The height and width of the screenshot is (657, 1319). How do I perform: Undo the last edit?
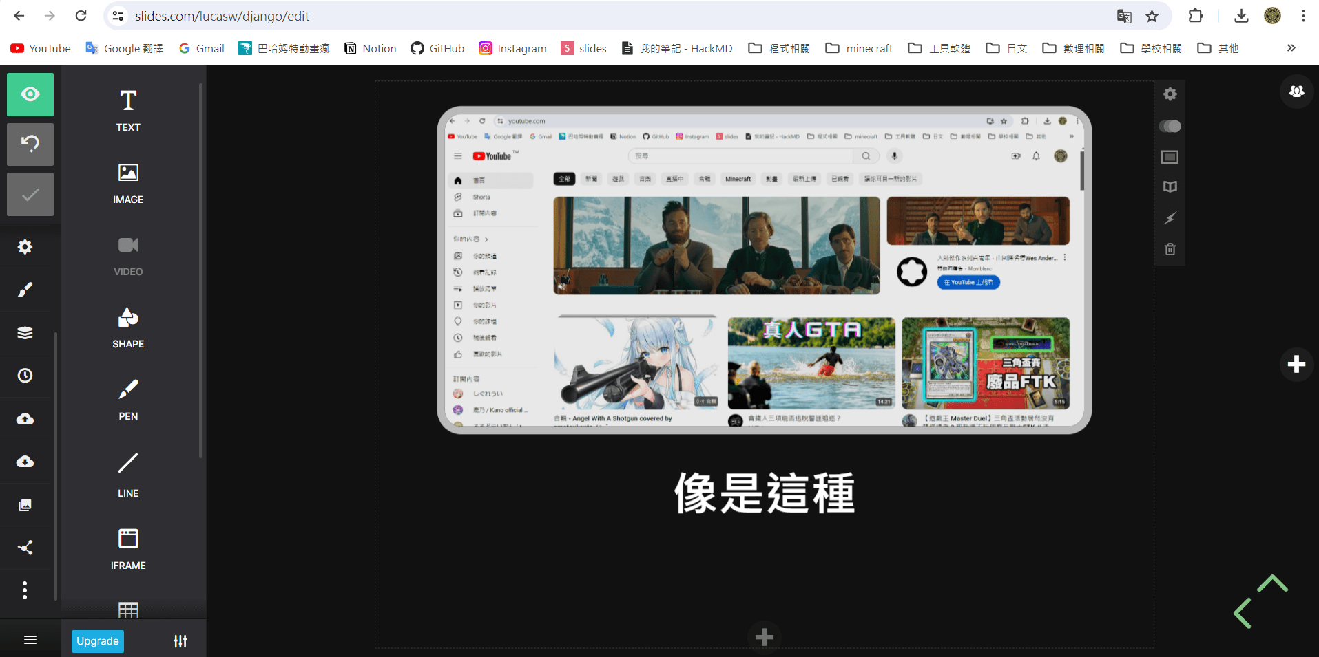pyautogui.click(x=30, y=144)
